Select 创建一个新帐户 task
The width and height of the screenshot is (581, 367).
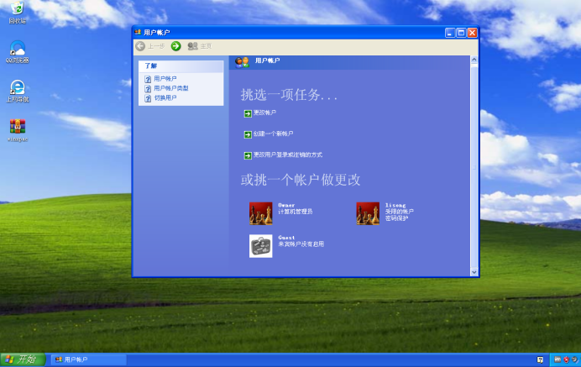pos(273,134)
